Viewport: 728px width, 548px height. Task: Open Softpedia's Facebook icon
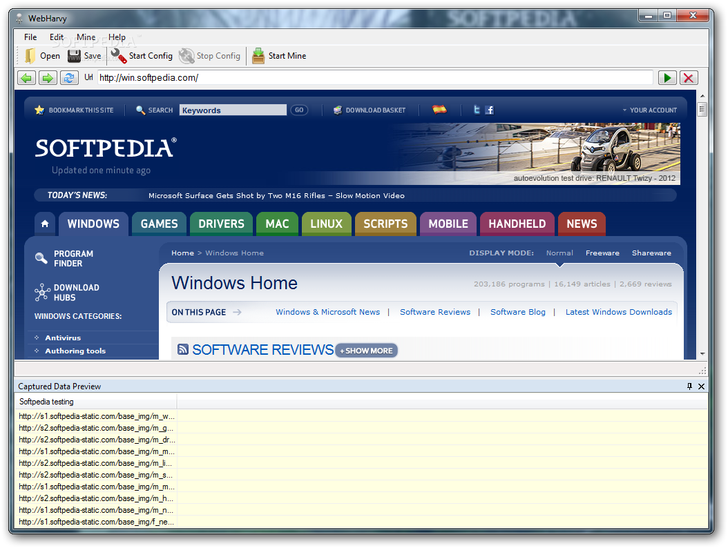point(489,110)
